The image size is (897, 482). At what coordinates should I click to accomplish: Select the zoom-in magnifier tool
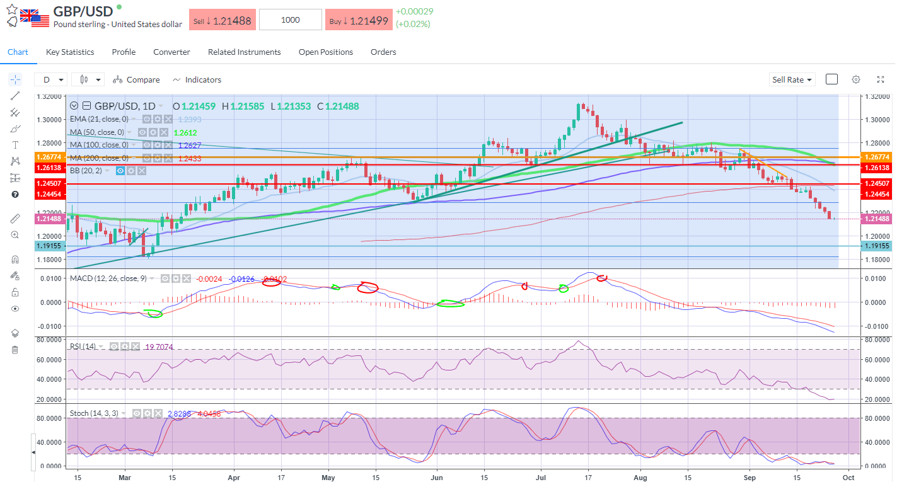coord(15,234)
